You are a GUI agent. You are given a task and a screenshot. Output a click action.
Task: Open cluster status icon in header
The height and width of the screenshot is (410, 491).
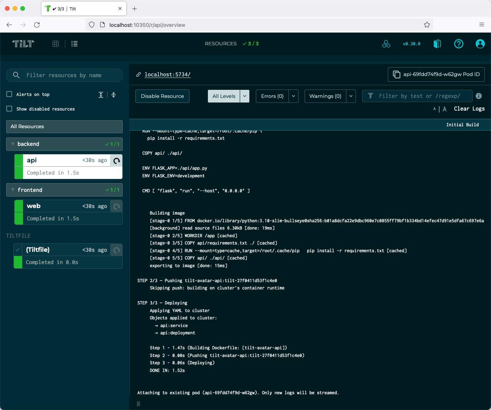point(386,44)
